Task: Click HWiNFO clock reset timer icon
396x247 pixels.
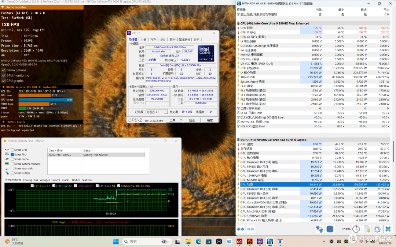Action: coord(356,229)
